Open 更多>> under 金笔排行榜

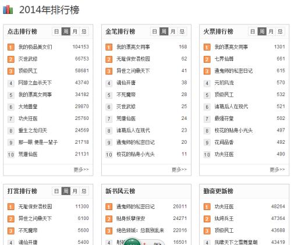click(x=179, y=169)
